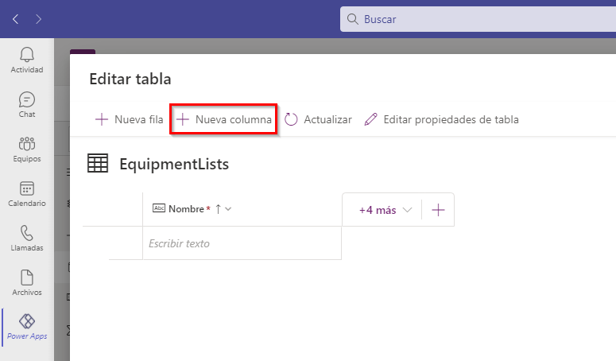616x361 pixels.
Task: Refresh the table with Actualizar
Action: [318, 119]
